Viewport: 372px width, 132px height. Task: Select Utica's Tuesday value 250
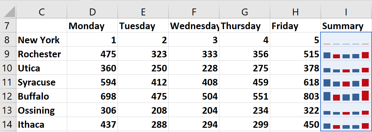tap(143, 68)
